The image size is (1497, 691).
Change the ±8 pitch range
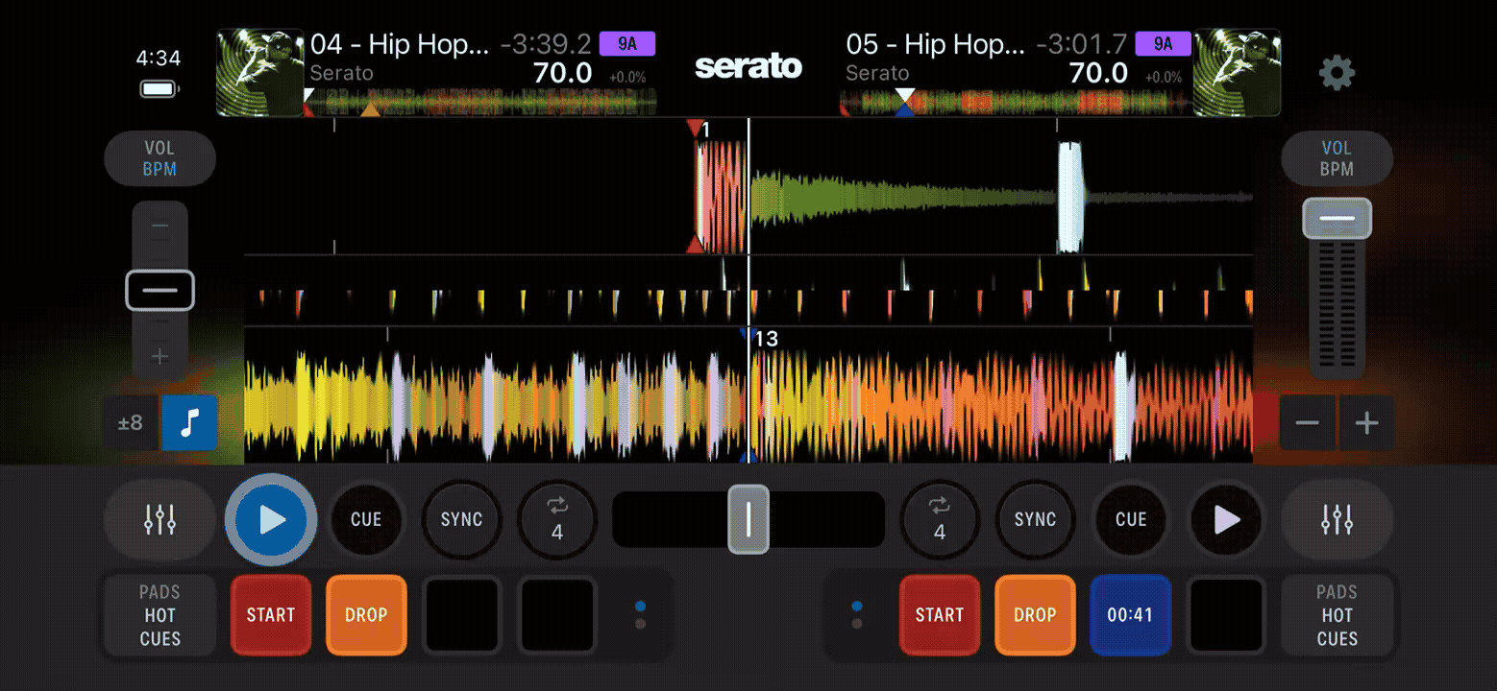131,422
